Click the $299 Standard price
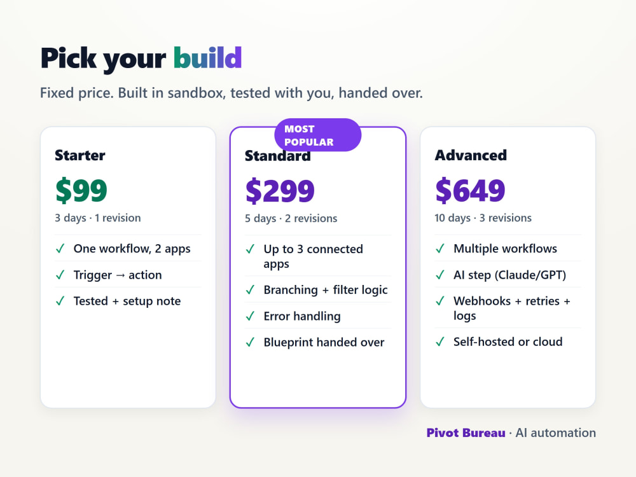 [x=280, y=191]
